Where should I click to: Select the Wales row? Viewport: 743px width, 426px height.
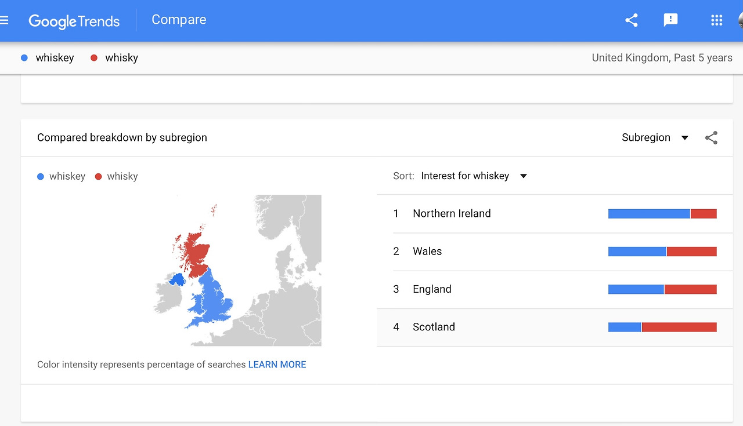(x=427, y=252)
